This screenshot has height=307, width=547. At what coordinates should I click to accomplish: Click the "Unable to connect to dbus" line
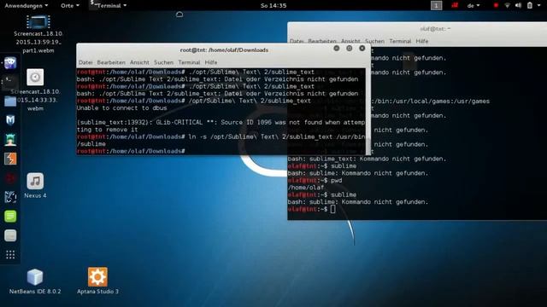(x=121, y=108)
